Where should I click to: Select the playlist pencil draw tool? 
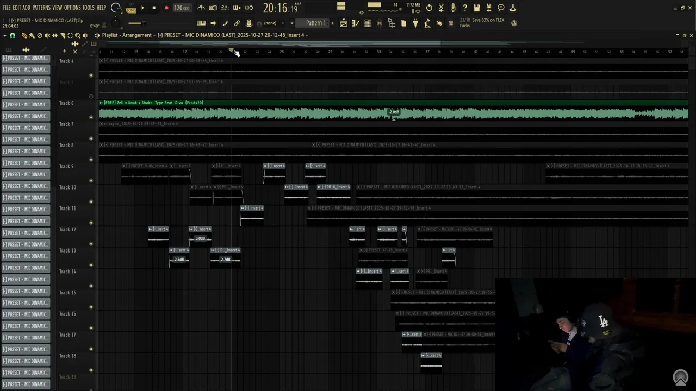coord(24,35)
